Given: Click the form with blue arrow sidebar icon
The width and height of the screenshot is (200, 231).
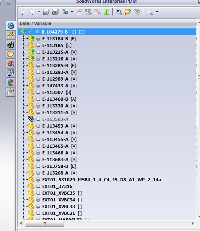Looking at the screenshot, I should (11, 73).
